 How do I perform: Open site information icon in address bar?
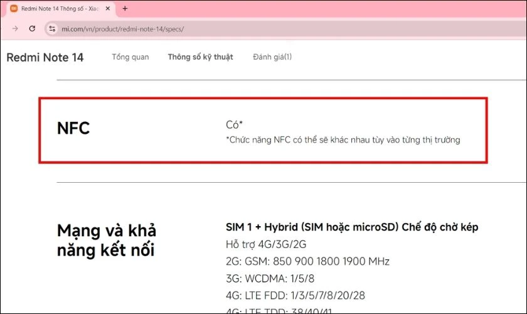[x=52, y=29]
